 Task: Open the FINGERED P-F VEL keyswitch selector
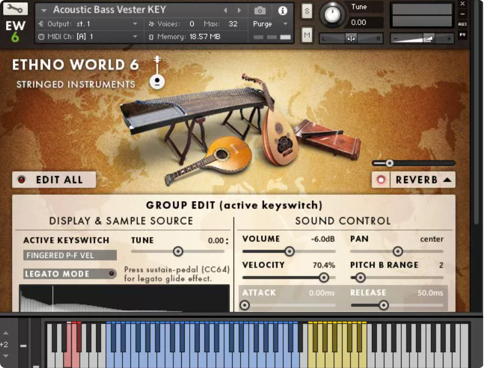(x=70, y=255)
